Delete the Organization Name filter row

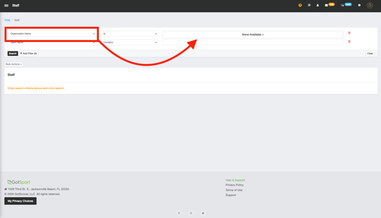coord(349,33)
